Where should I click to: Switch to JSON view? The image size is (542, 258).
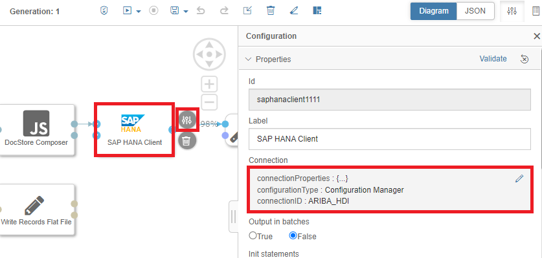[475, 11]
